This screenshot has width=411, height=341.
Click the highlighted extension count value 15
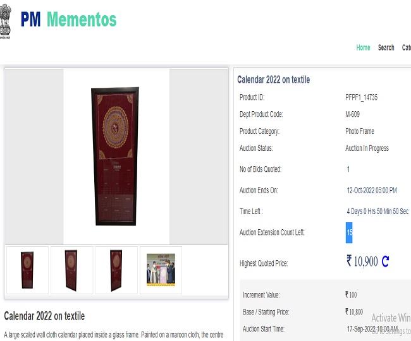tap(349, 232)
